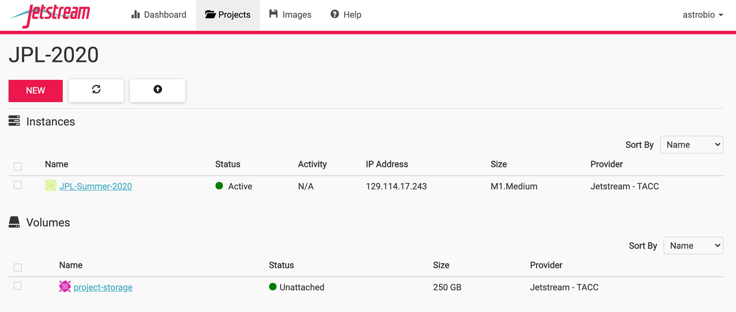Click the JPL-2020 project title

click(54, 55)
